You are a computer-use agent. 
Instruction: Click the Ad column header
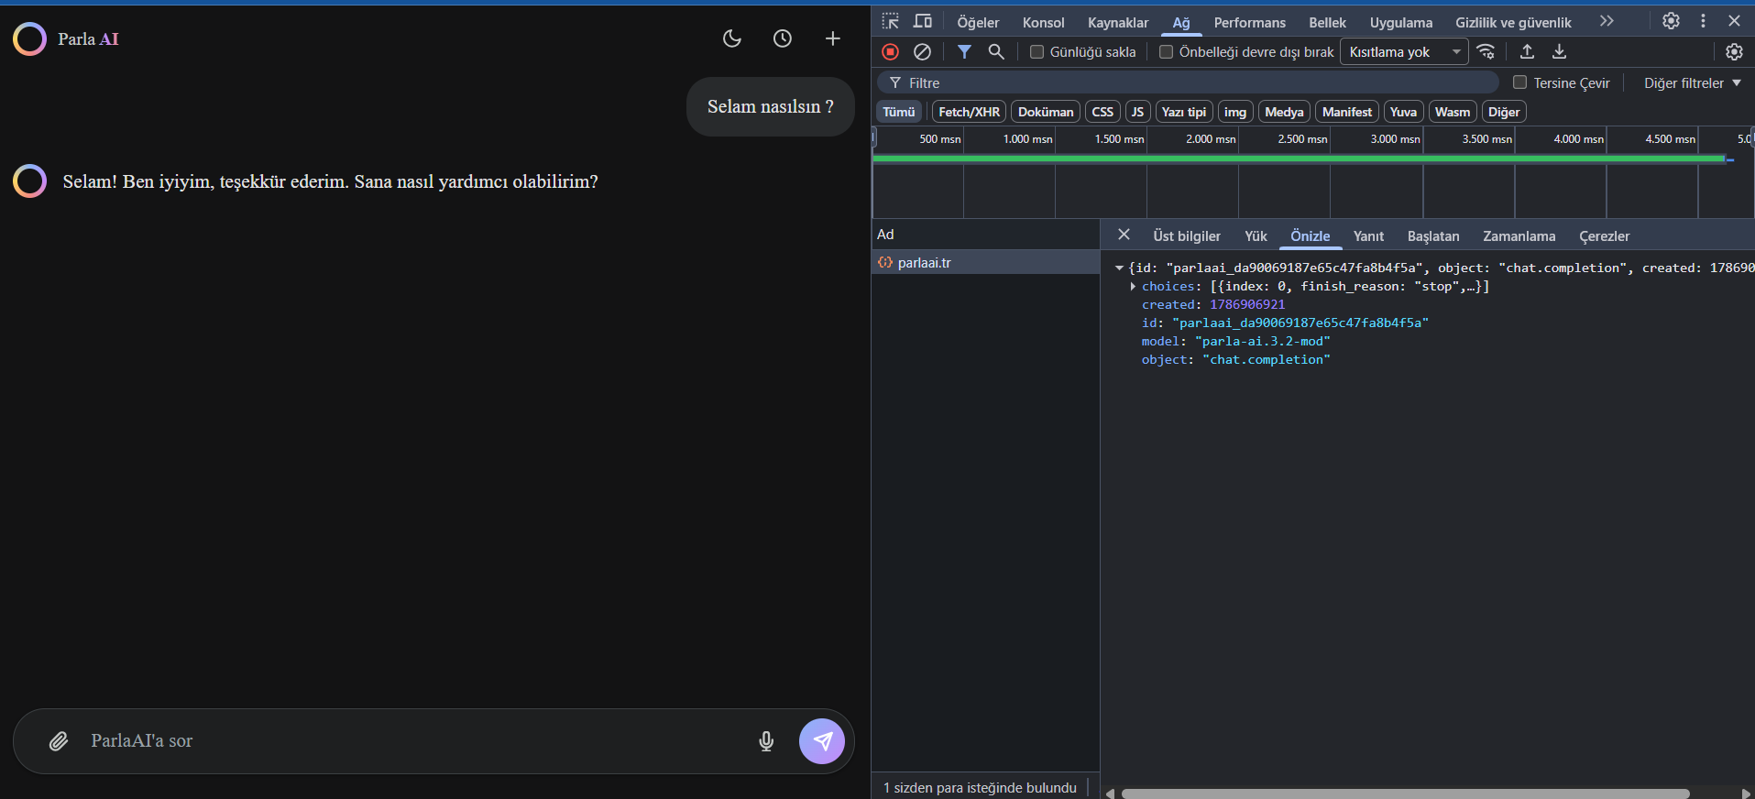coord(985,235)
